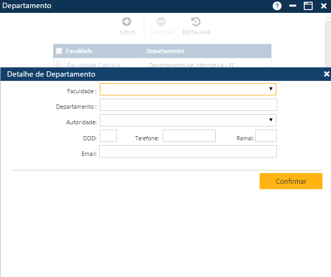Click the Departamento text field
The image size is (331, 277).
tap(188, 104)
